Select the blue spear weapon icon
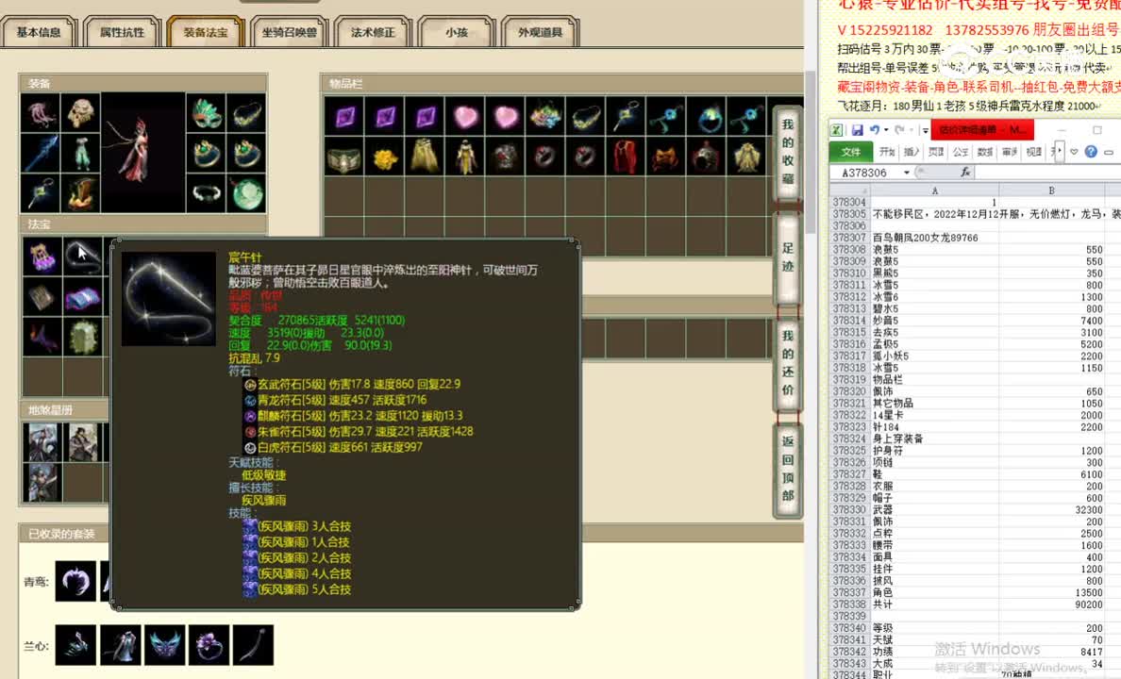The image size is (1121, 679). pyautogui.click(x=40, y=153)
